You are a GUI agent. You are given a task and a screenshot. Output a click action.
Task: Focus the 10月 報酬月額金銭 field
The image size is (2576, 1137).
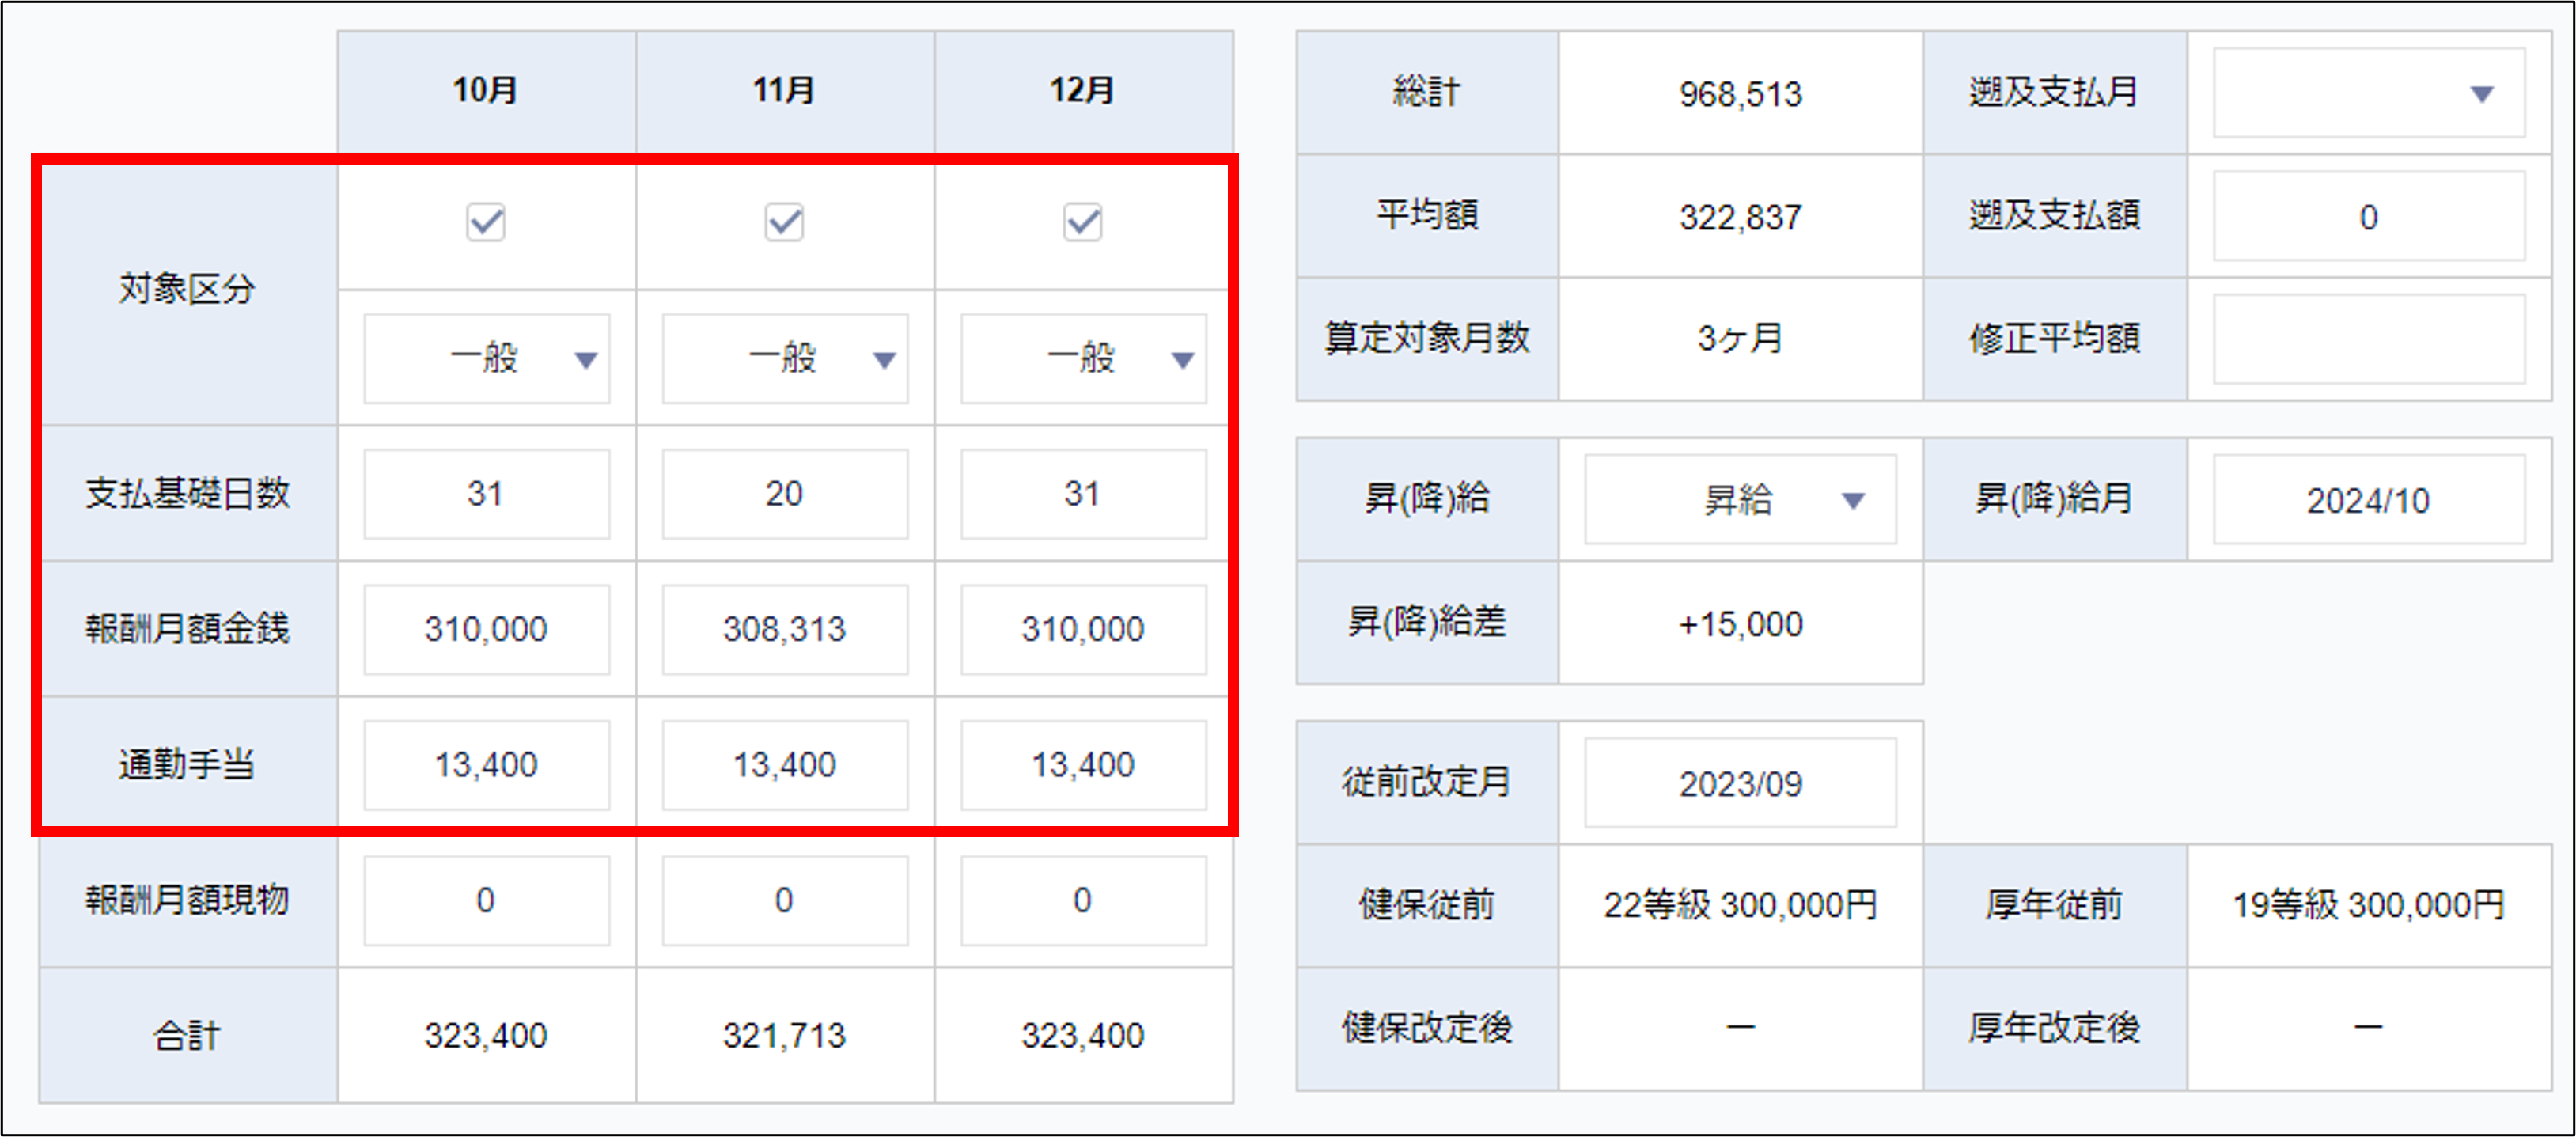coord(486,630)
